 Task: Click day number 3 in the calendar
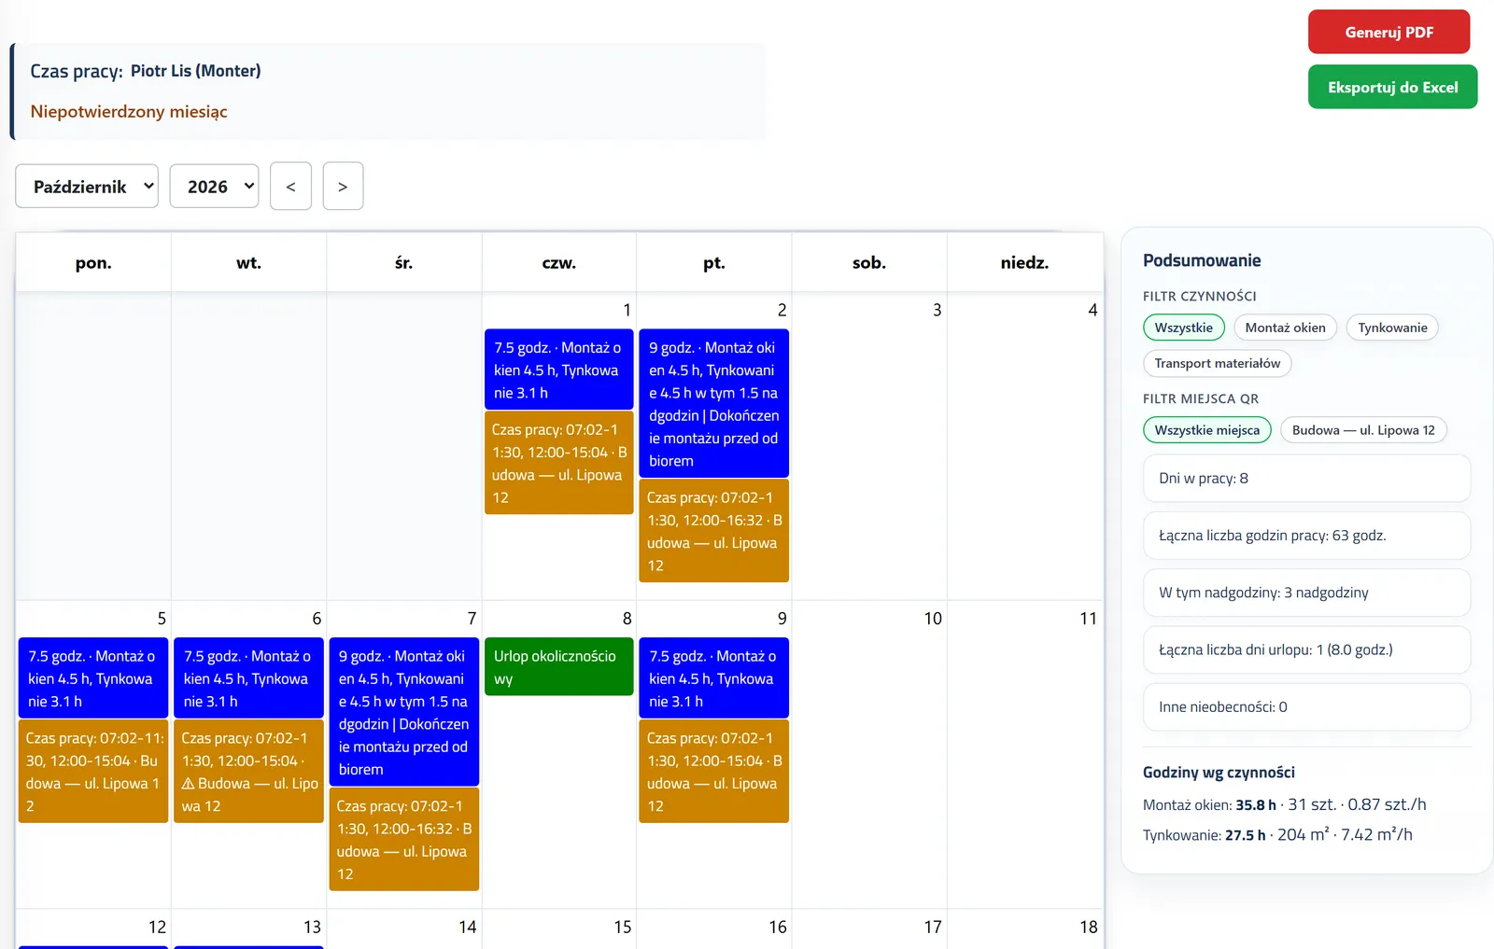[x=937, y=310]
